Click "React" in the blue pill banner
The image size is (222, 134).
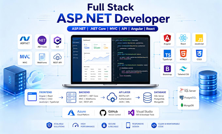tap(151, 29)
